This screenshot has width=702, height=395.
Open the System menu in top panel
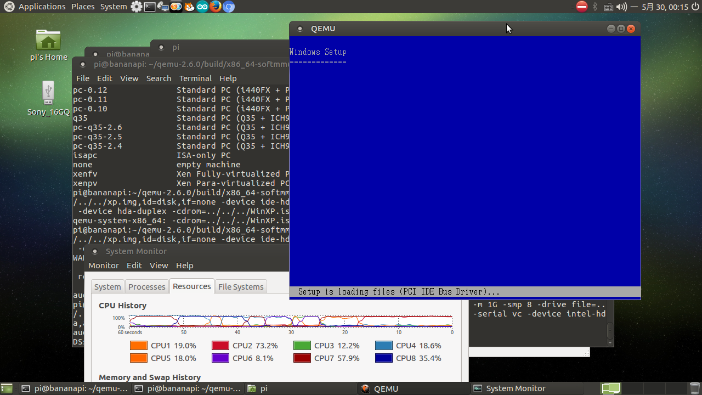click(114, 7)
